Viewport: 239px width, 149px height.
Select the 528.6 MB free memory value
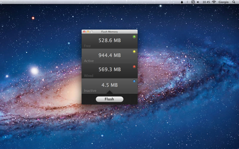coord(110,41)
